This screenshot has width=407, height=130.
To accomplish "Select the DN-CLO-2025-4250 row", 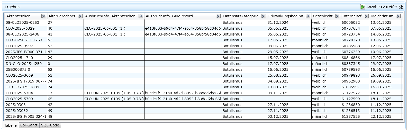I will [24, 64].
